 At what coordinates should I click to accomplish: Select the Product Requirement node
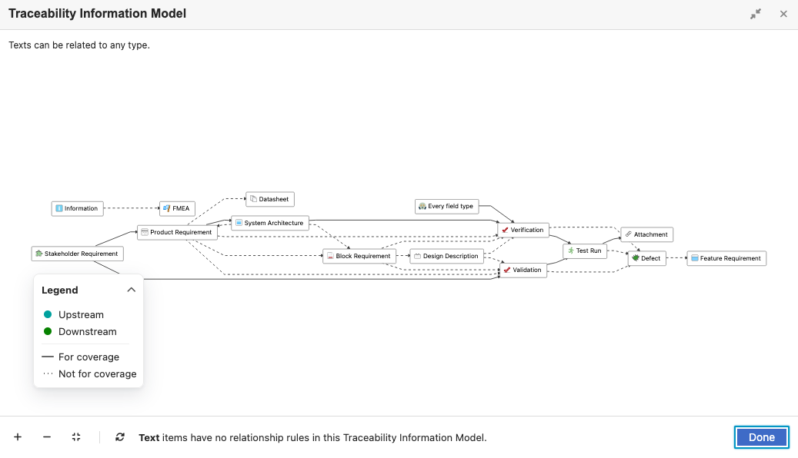click(x=177, y=232)
